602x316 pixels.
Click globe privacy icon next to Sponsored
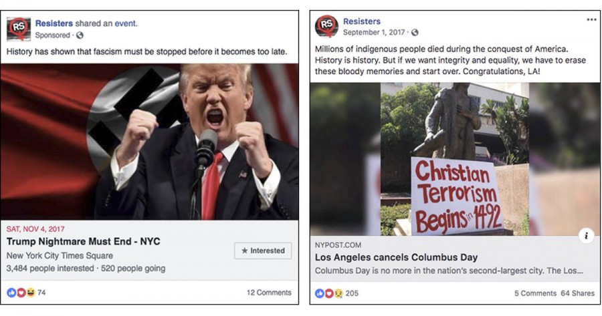pyautogui.click(x=80, y=35)
